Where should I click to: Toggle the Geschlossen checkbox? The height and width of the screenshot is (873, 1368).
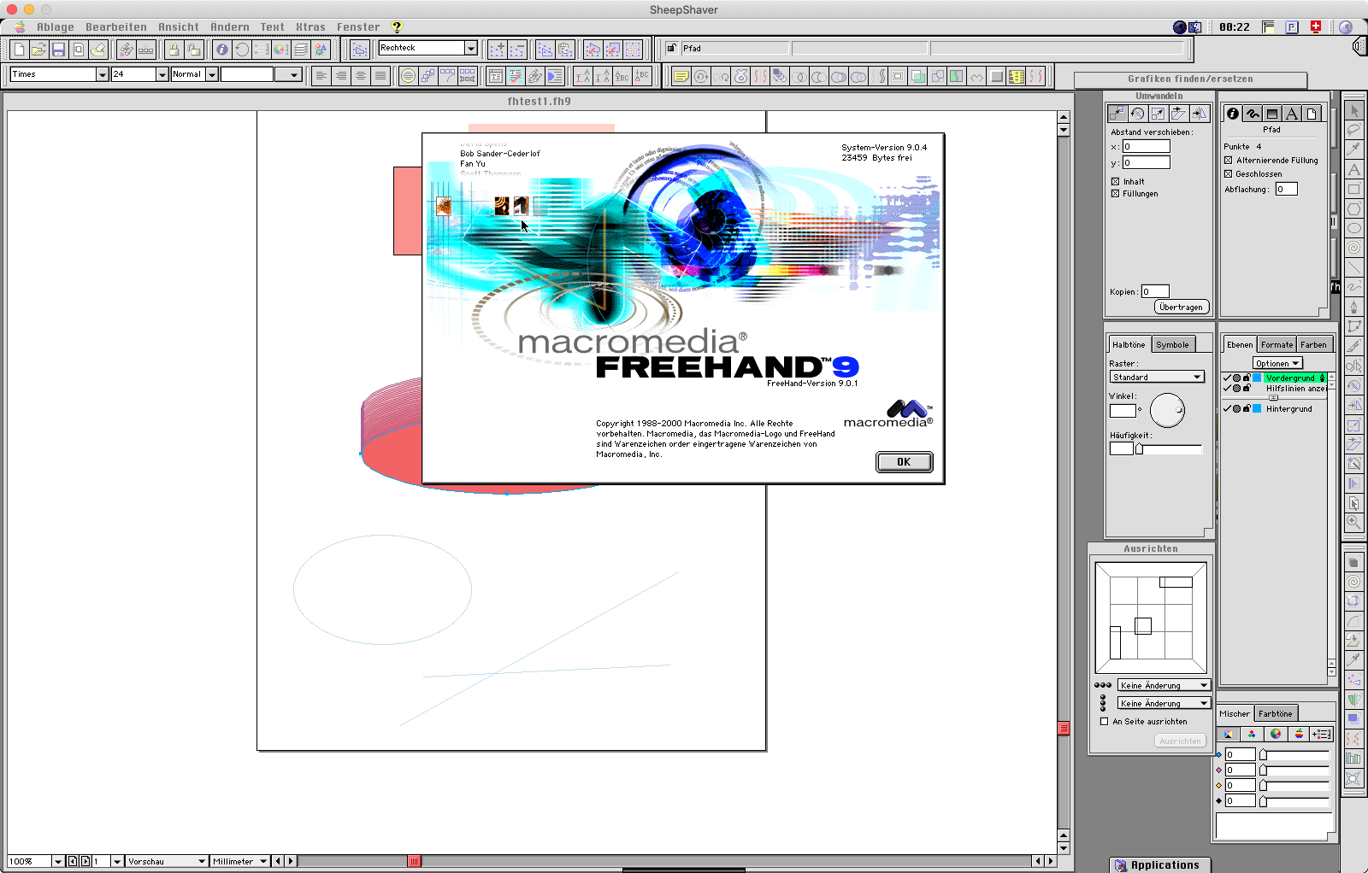click(1228, 174)
